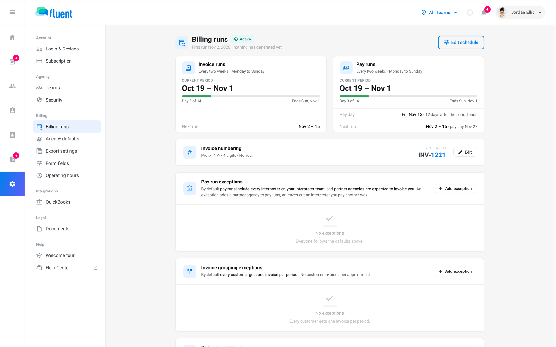Click the Pay run exceptions bank icon
This screenshot has width=556, height=347.
[190, 188]
